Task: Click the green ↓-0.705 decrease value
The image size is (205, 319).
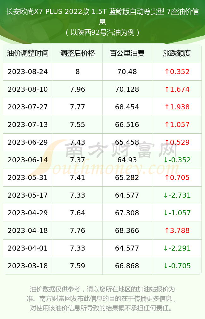Action: pos(177,266)
